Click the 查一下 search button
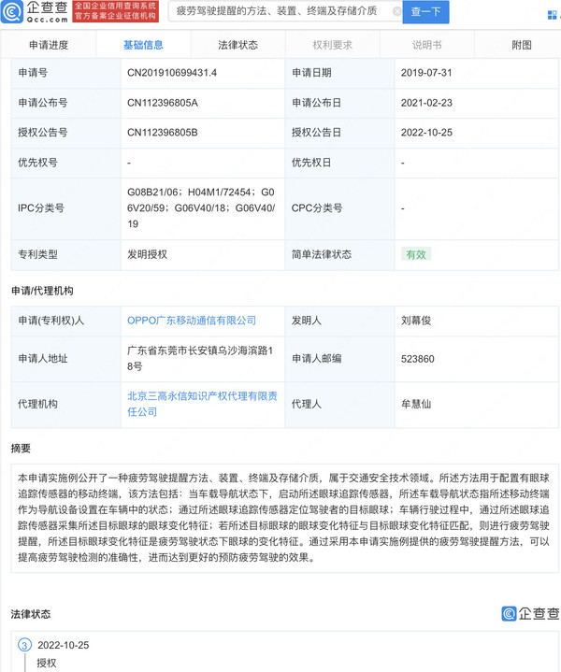 coord(425,11)
